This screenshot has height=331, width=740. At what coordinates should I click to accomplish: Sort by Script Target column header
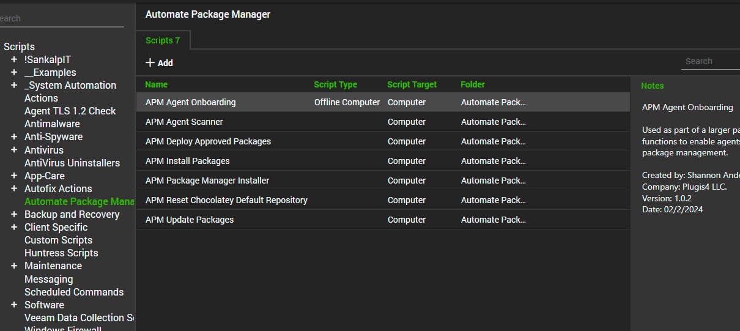pos(412,84)
